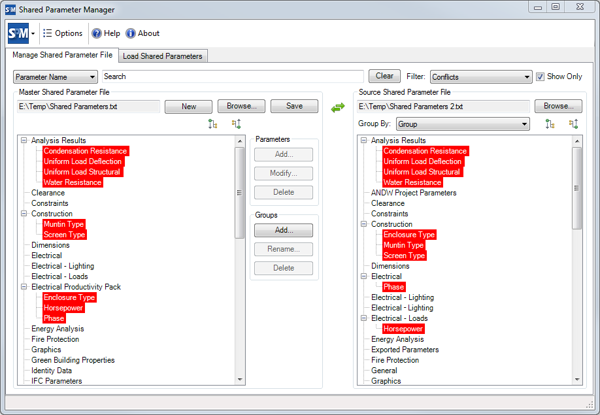Click the Parameters Modify button
This screenshot has height=415, width=600.
click(x=284, y=173)
